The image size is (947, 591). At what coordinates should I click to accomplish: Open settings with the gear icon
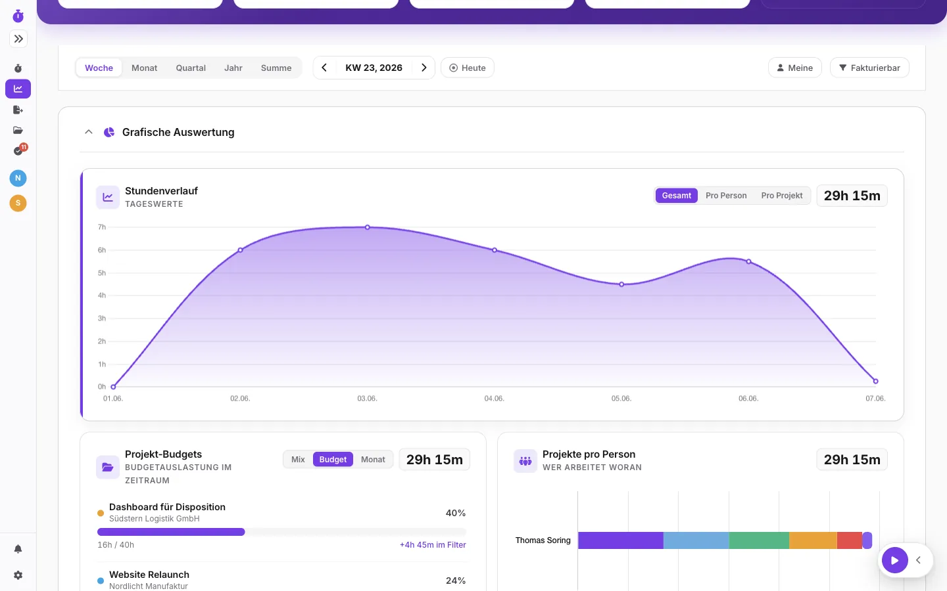(18, 575)
